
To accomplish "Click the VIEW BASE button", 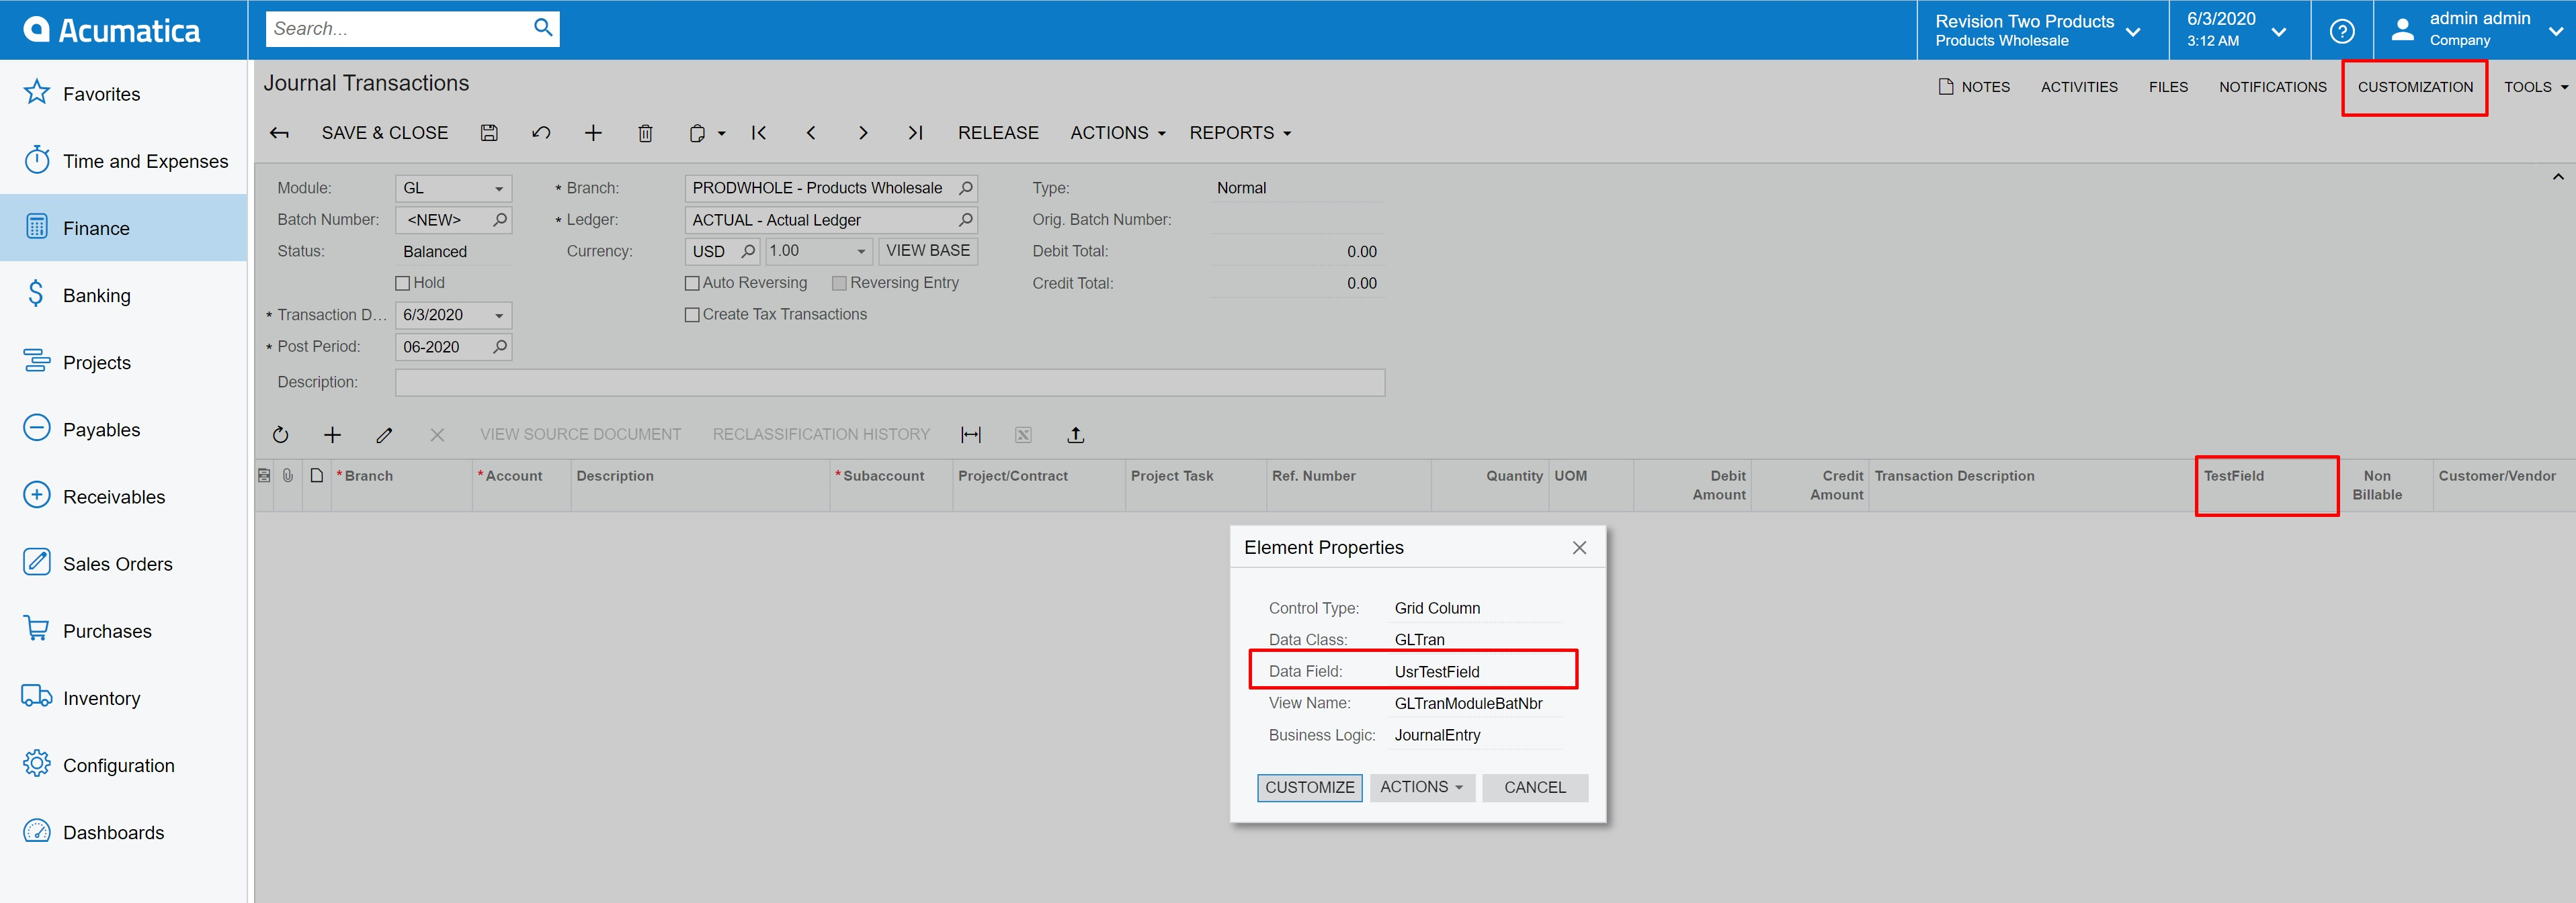I will pos(927,250).
